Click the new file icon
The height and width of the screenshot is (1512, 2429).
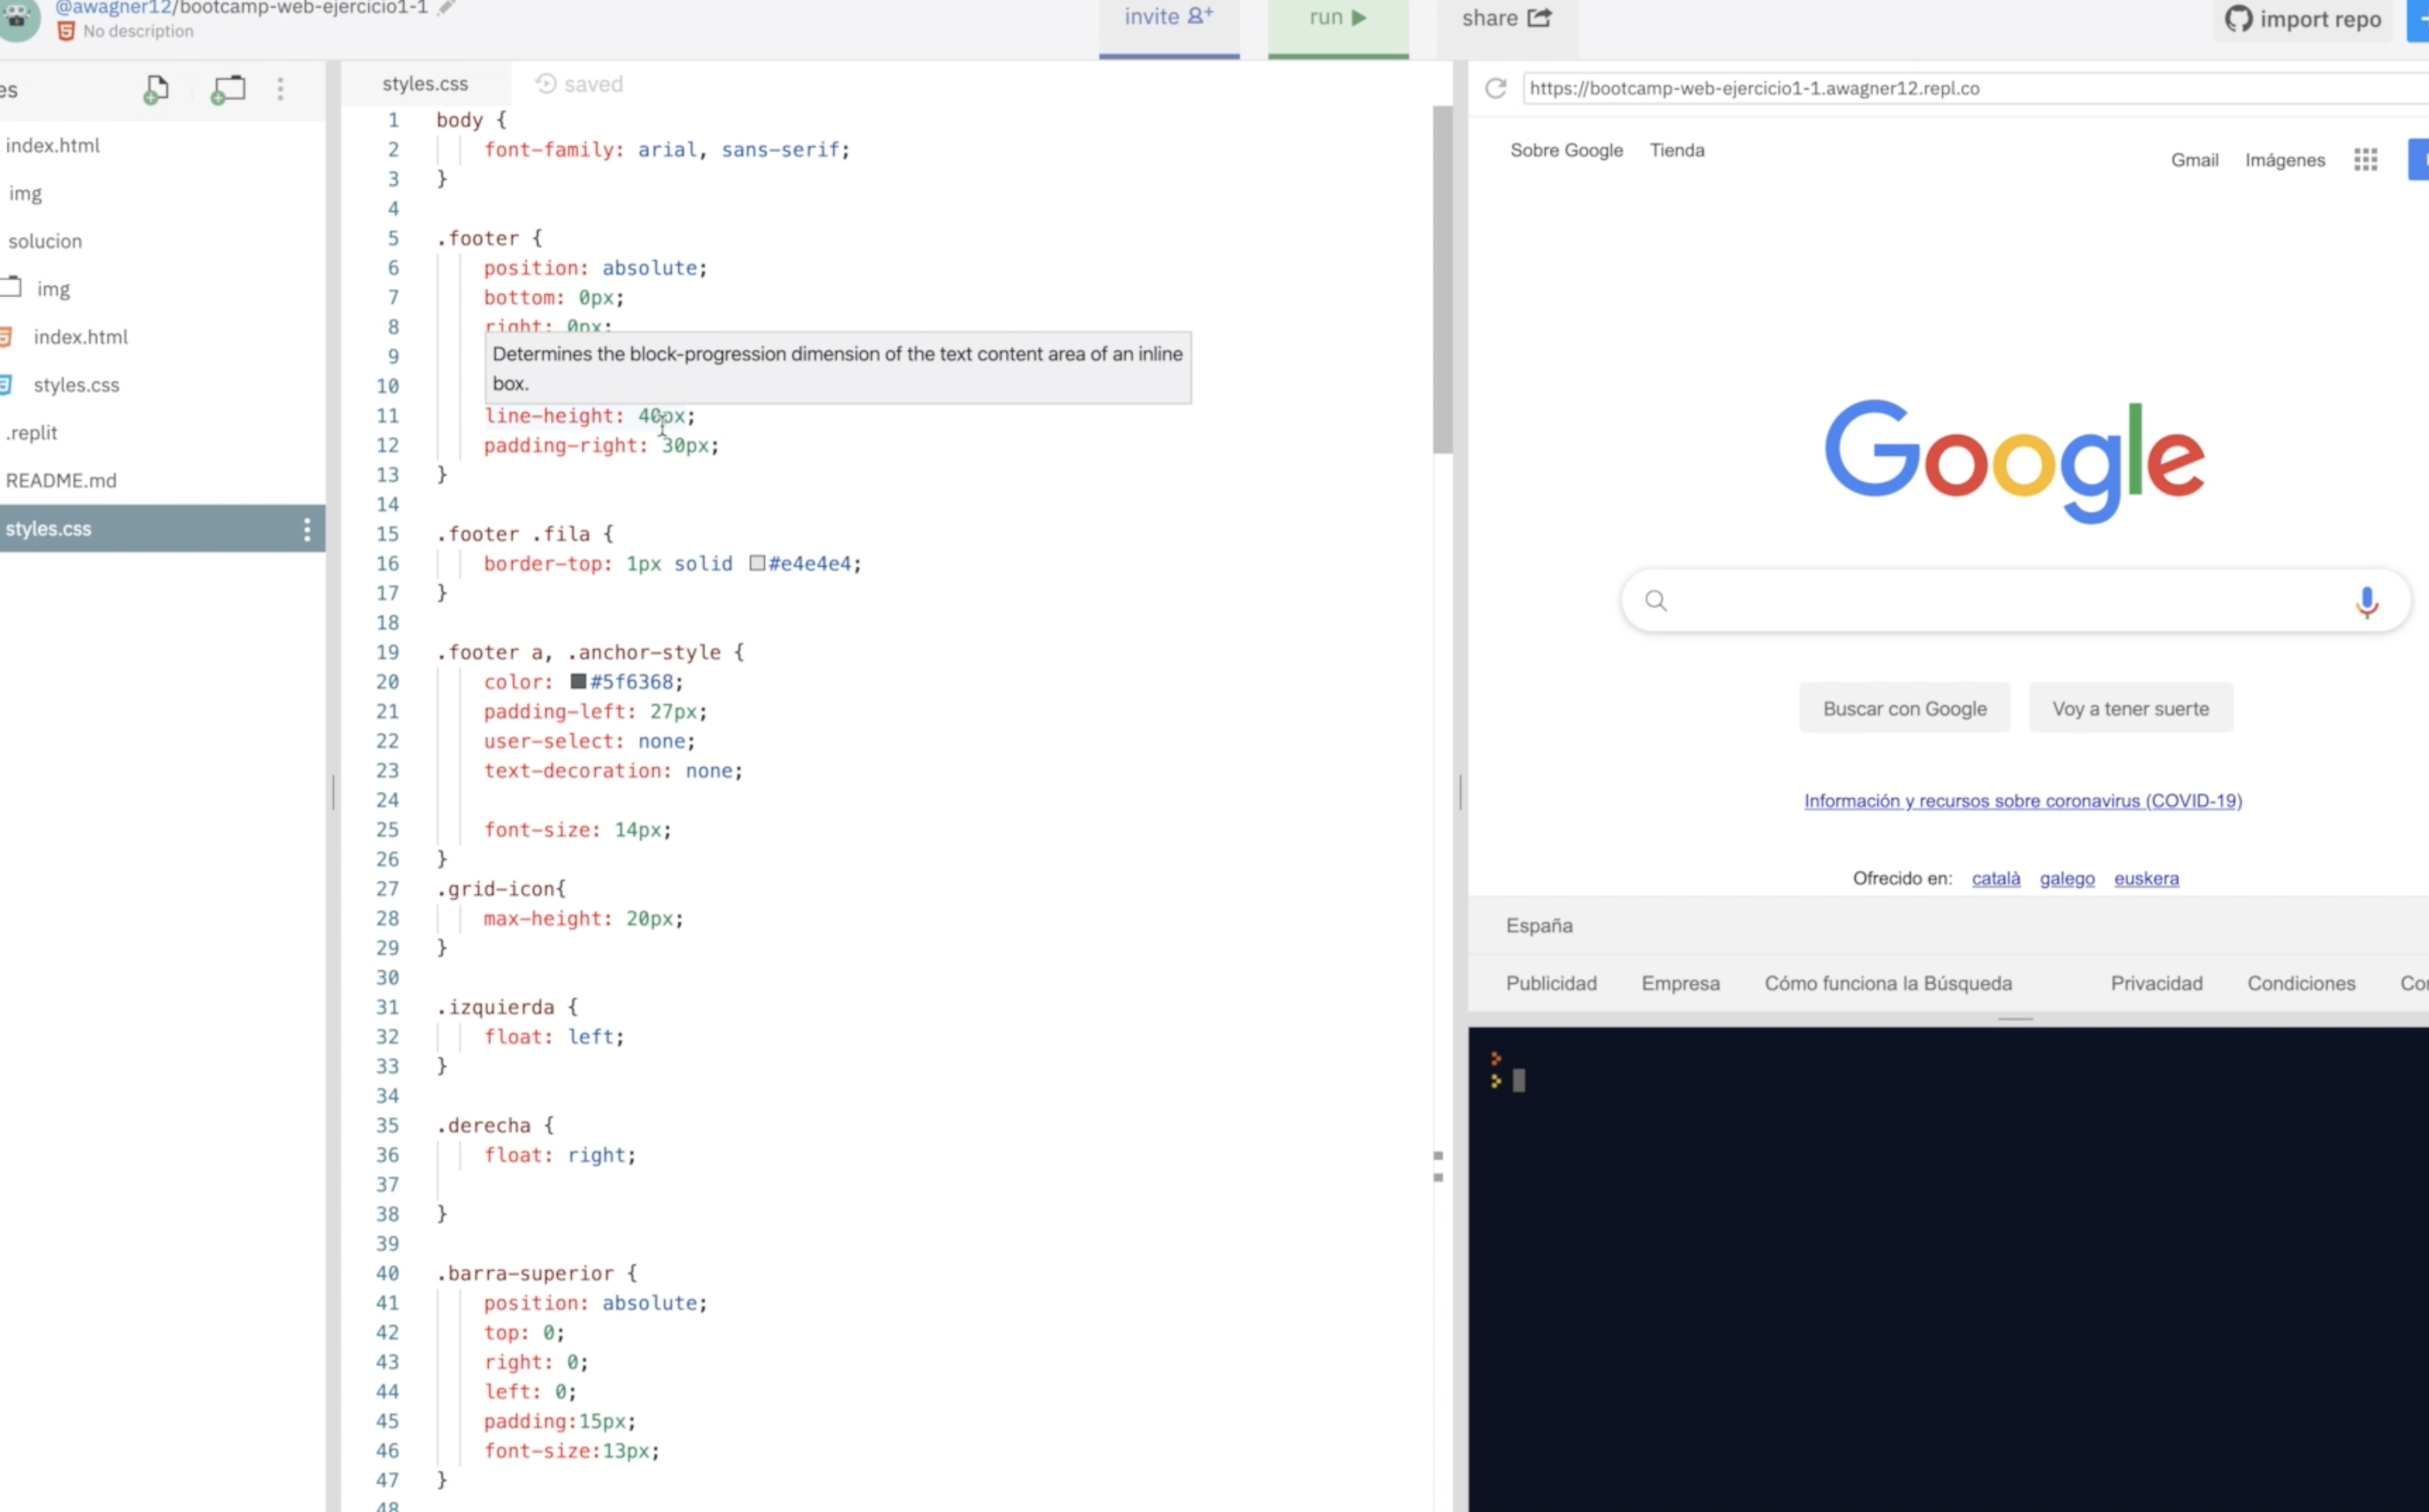(x=155, y=90)
